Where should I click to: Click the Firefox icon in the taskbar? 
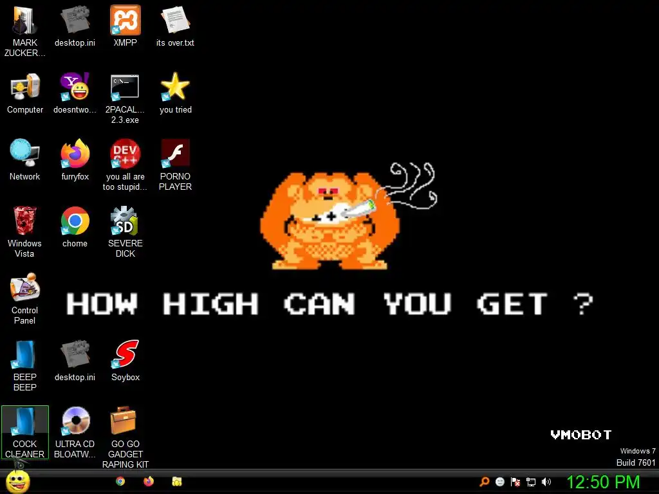coord(149,481)
